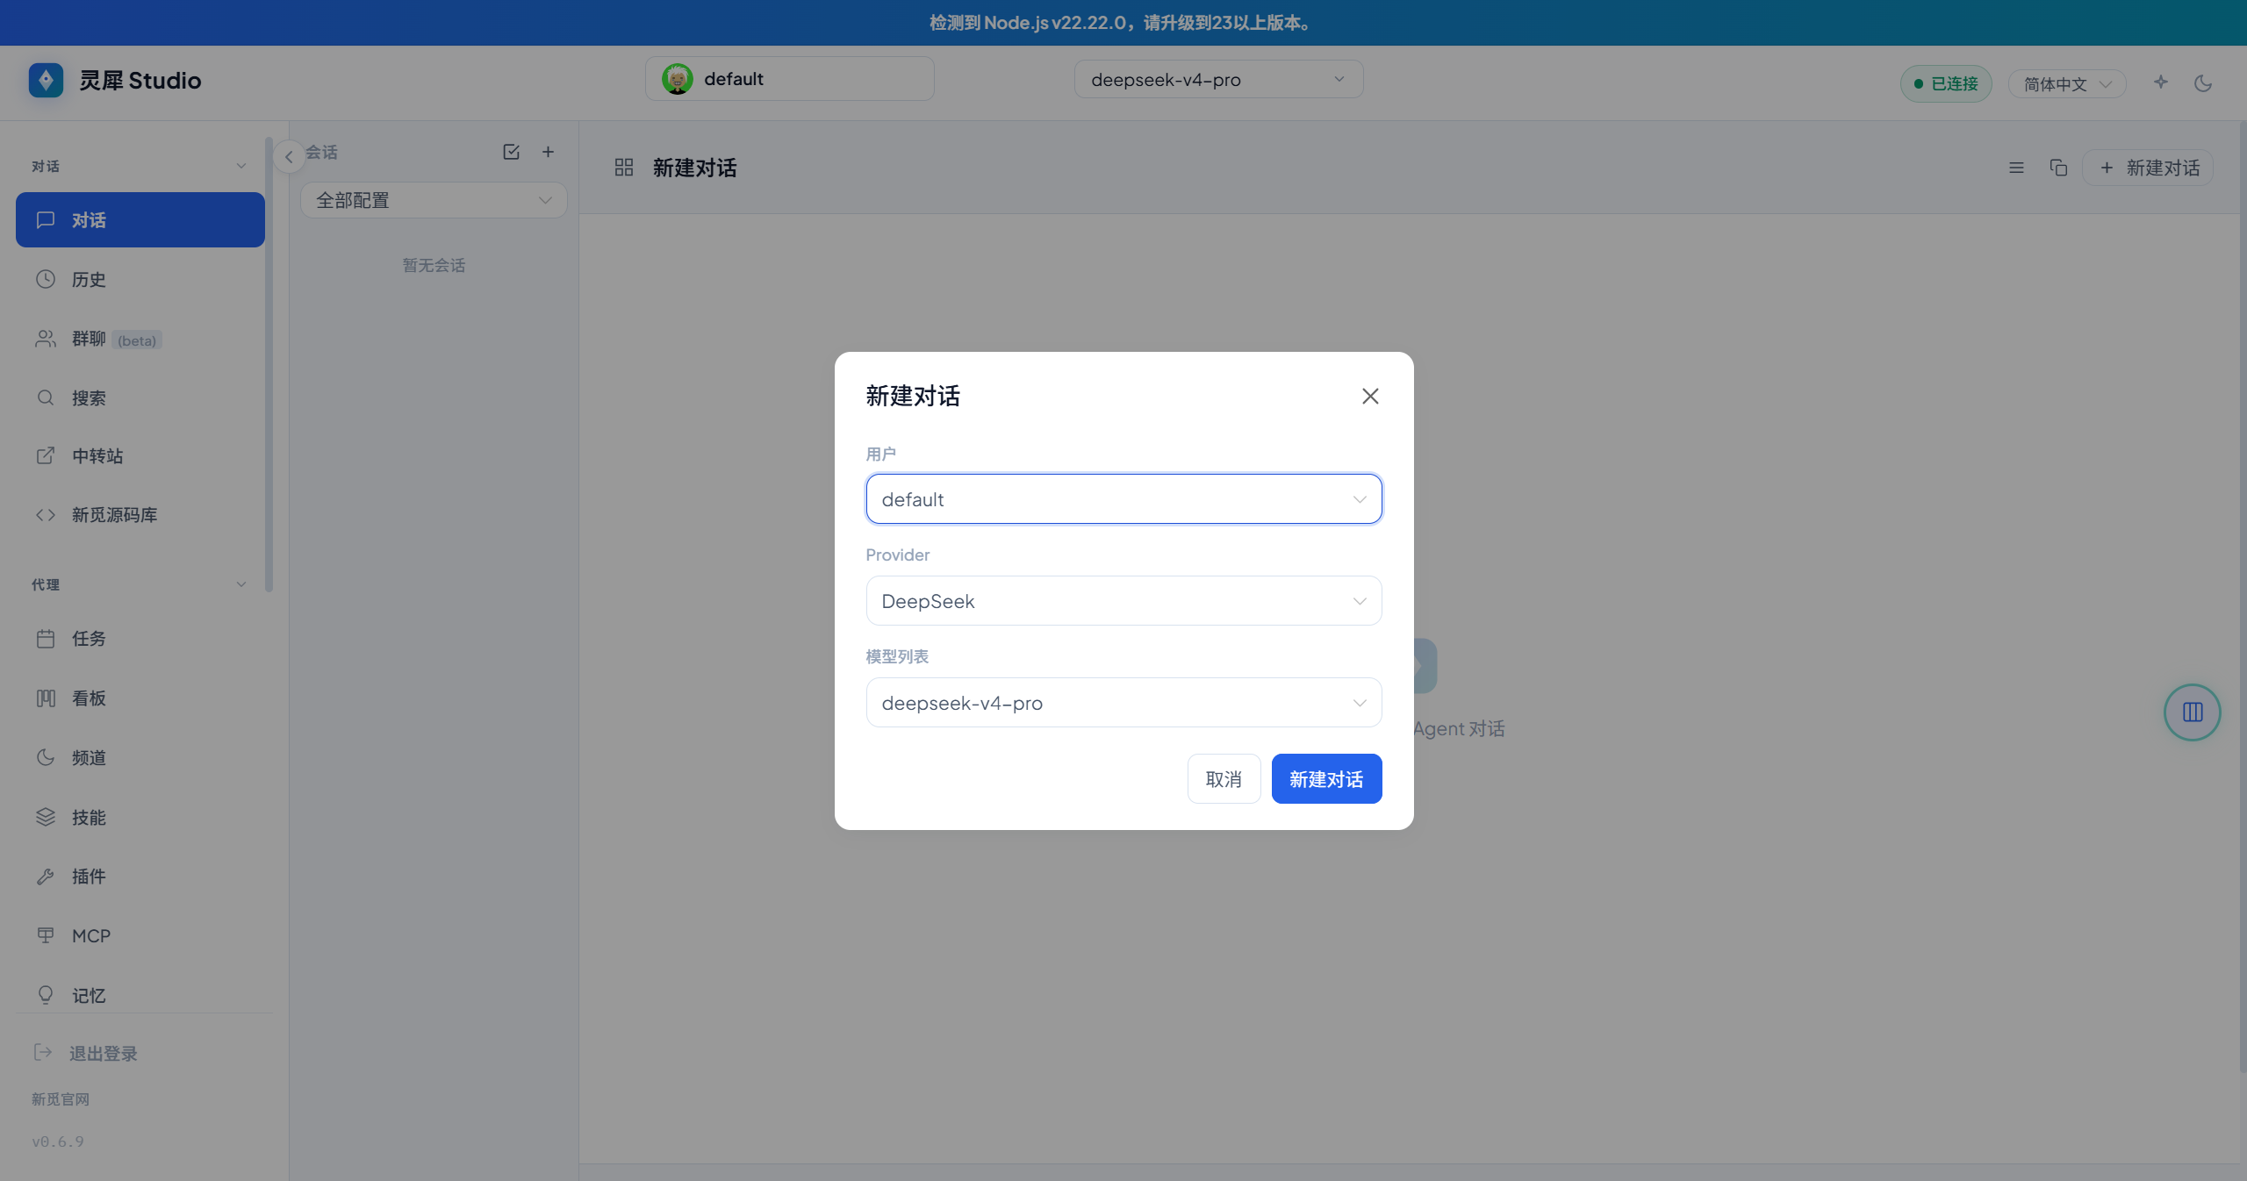Open the 模型列表 deepseek-v4-pro dropdown in dialog
The image size is (2247, 1181).
[x=1123, y=703]
